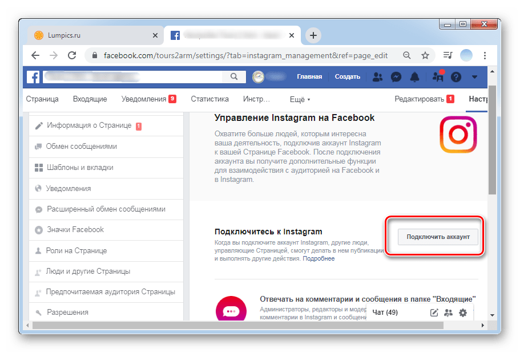Open the Статистика tab
Screen dimensions: 520x353
click(x=209, y=99)
